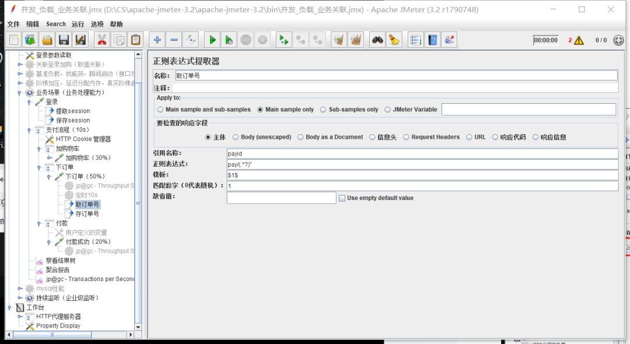Open the JMeter templates icon

pos(29,39)
